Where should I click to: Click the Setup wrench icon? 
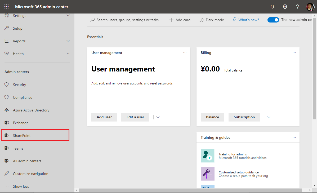tap(7, 28)
